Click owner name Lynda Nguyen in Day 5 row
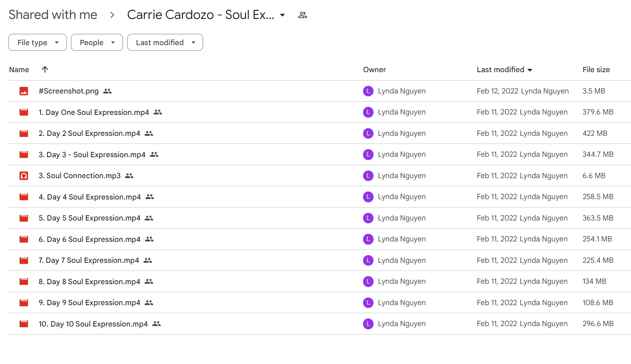The height and width of the screenshot is (364, 631). coord(401,218)
